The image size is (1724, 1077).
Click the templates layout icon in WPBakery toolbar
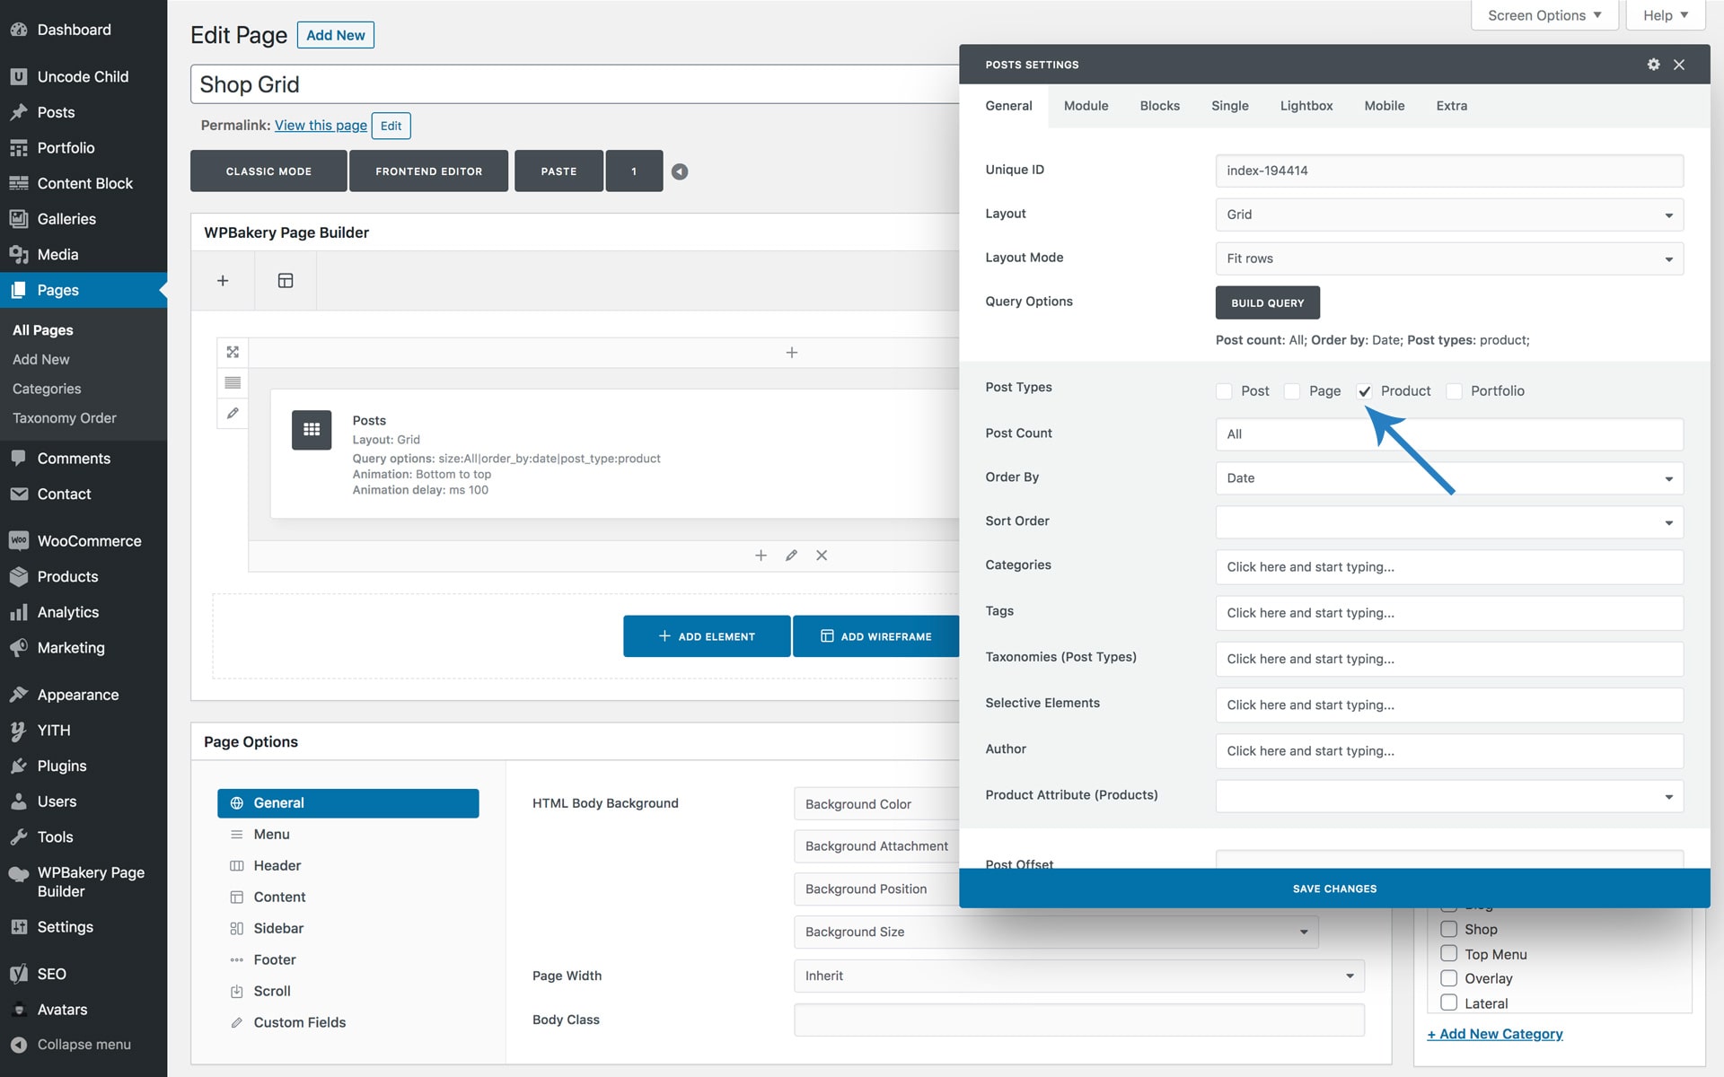[x=286, y=281]
